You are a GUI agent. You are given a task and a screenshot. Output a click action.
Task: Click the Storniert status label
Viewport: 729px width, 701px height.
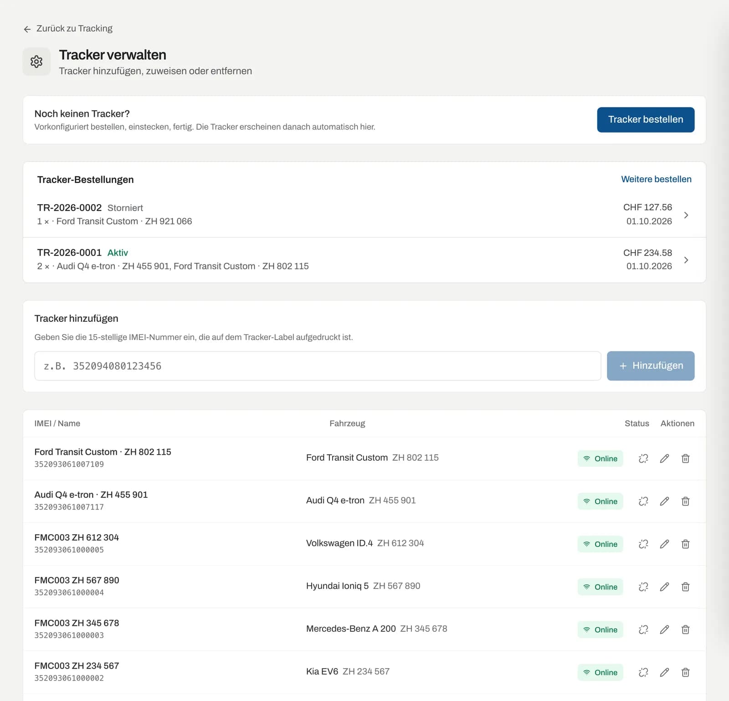tap(125, 208)
